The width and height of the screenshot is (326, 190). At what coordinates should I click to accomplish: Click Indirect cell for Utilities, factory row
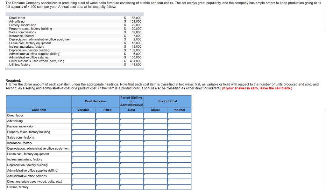tap(179, 187)
